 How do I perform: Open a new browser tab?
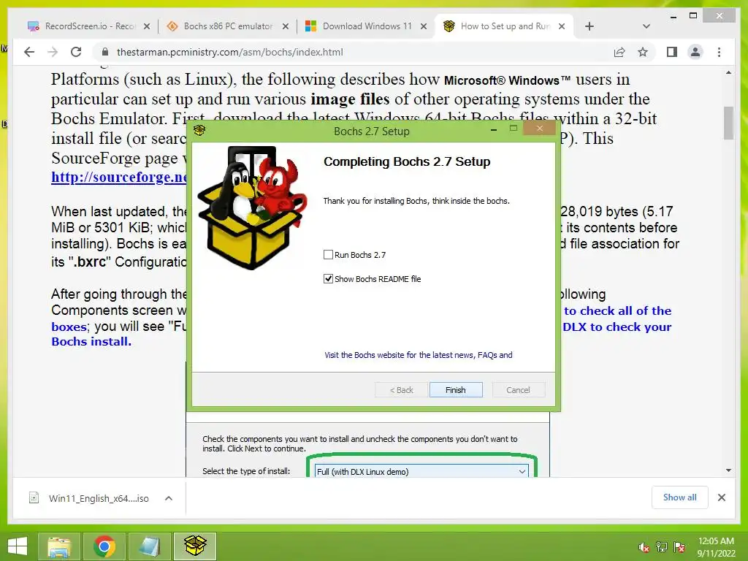click(589, 26)
